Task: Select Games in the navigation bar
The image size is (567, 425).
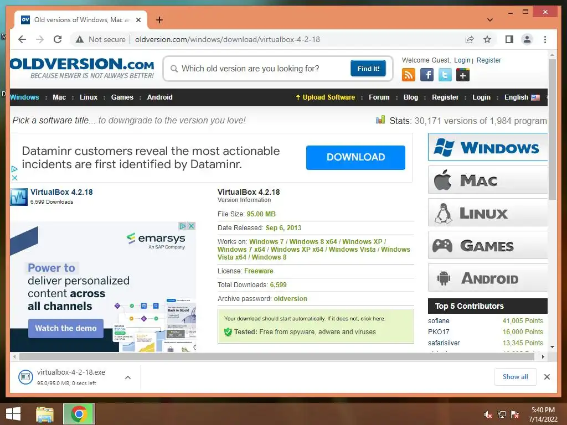Action: click(x=122, y=97)
